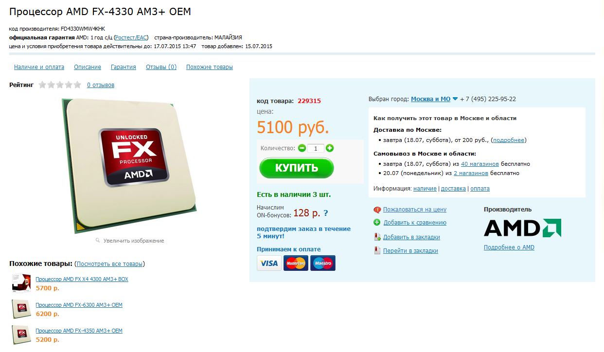Click the Visa payment icon
This screenshot has height=352, width=604.
269,263
